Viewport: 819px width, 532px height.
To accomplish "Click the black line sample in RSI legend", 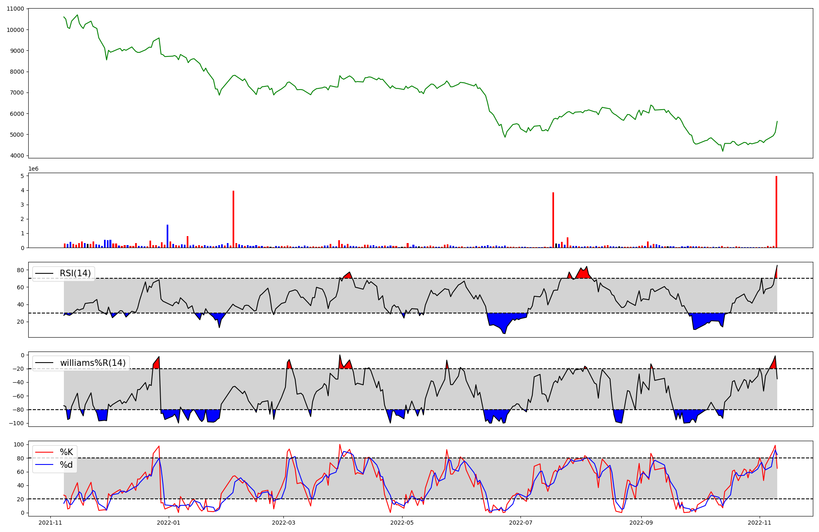I will point(44,273).
